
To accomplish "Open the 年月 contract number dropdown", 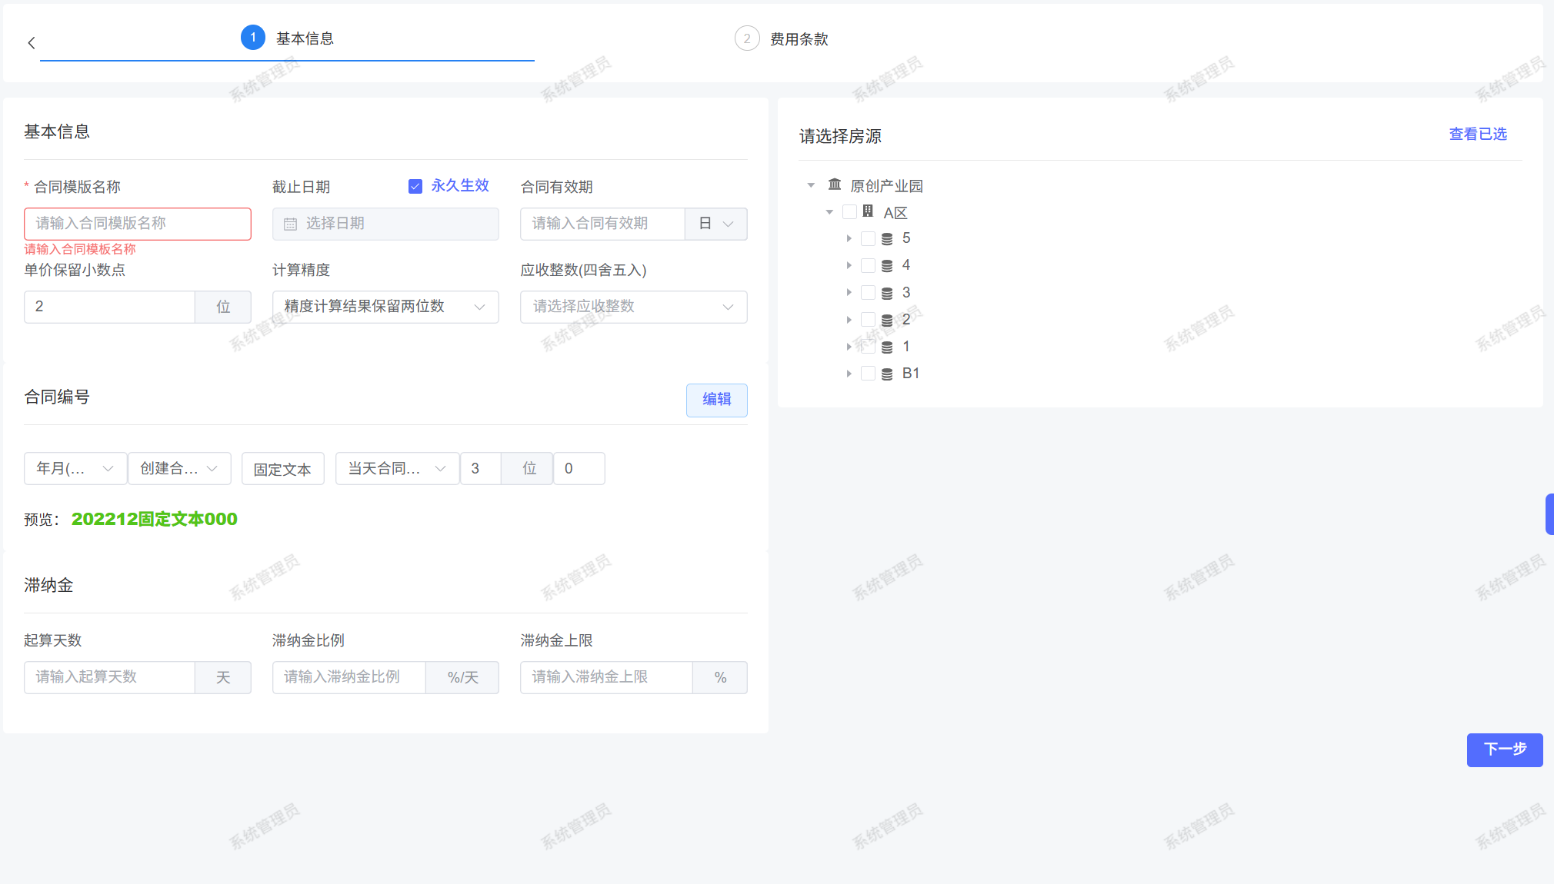I will point(75,469).
